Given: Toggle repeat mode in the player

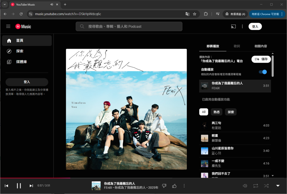Looking at the screenshot, I should point(256,186).
